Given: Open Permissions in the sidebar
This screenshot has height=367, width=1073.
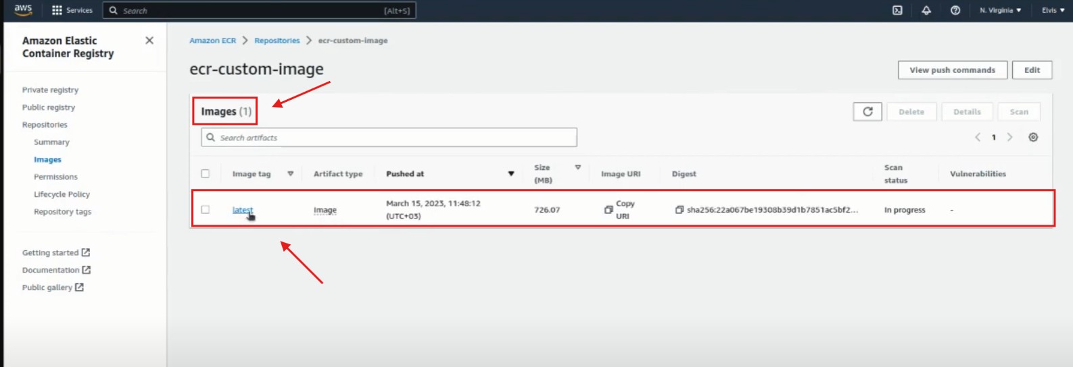Looking at the screenshot, I should [x=55, y=177].
